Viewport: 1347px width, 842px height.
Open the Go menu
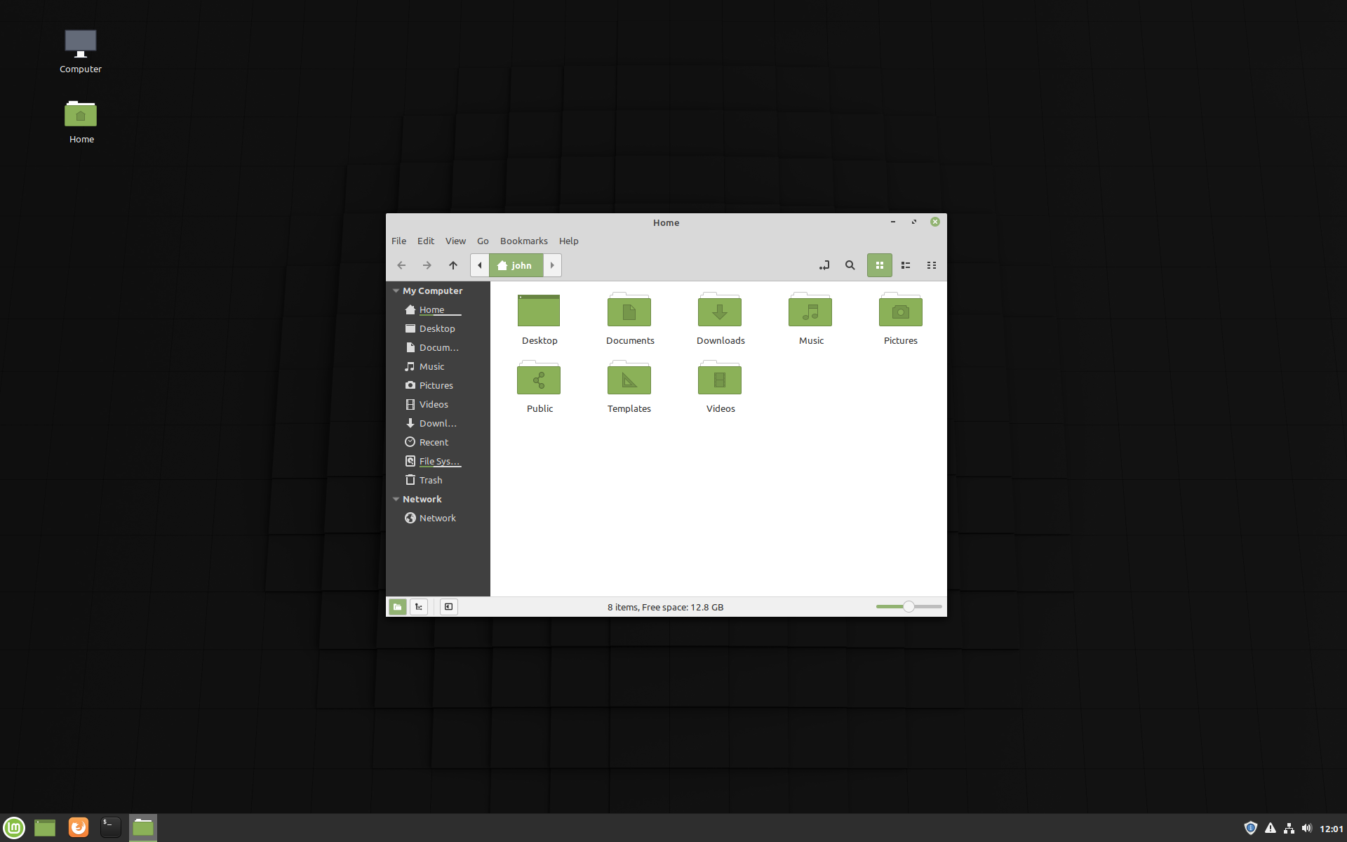point(483,241)
